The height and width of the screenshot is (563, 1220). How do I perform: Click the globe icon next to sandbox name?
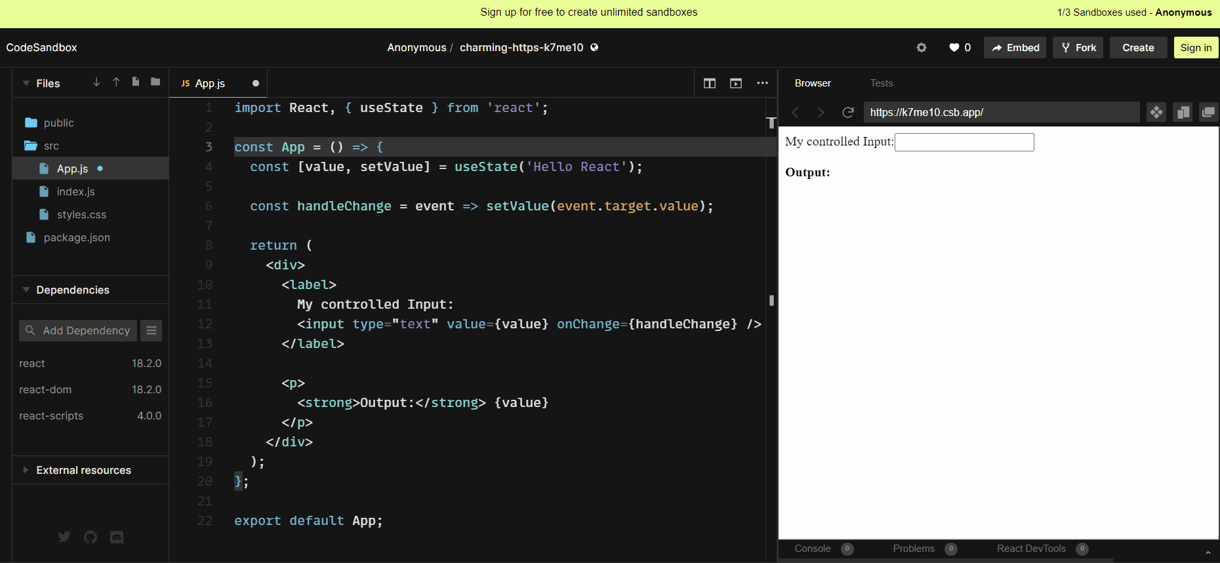pos(594,47)
